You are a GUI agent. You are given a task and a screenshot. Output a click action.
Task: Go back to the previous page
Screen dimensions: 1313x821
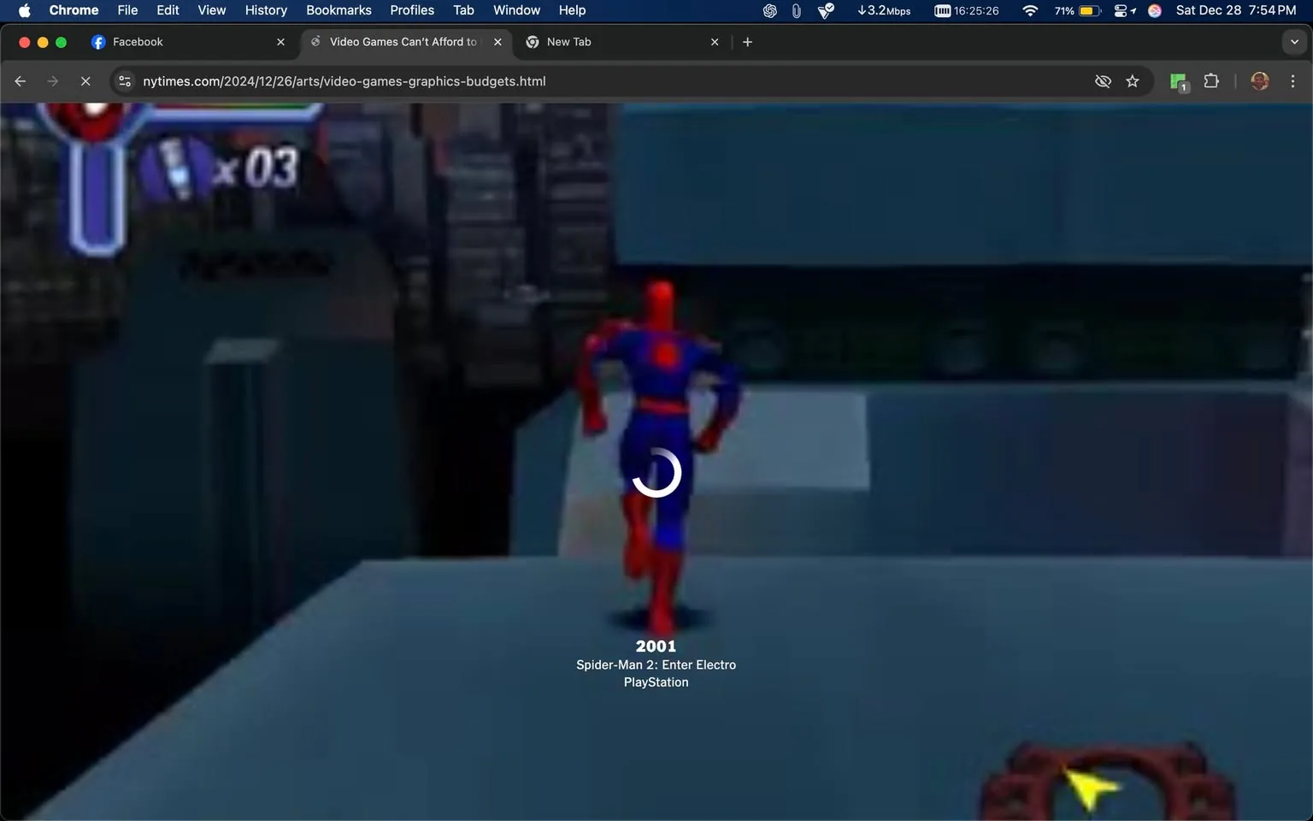(x=20, y=80)
